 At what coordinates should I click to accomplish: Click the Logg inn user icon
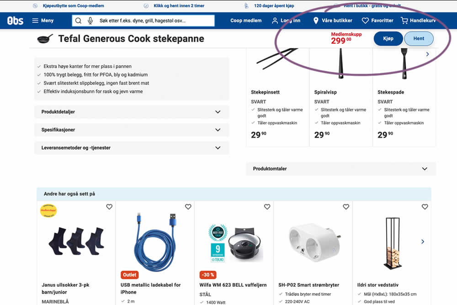click(x=275, y=21)
